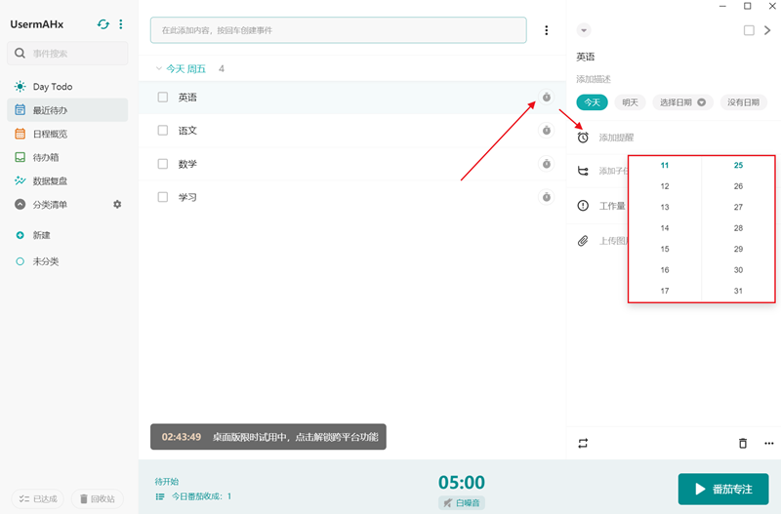781x514 pixels.
Task: Toggle 白噪音 white noise
Action: 461,503
